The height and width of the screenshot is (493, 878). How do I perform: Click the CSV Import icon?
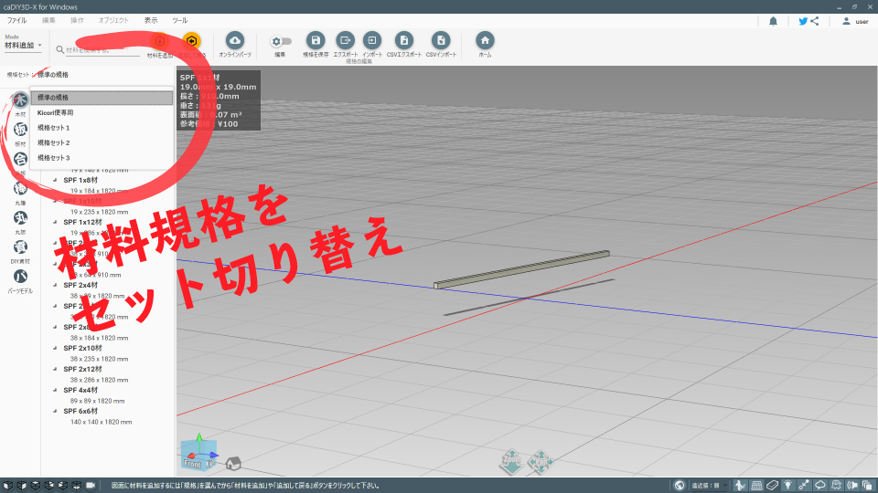pyautogui.click(x=441, y=40)
